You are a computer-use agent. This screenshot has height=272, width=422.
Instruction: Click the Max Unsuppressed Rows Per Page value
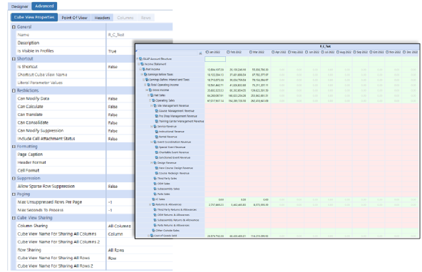(x=120, y=202)
